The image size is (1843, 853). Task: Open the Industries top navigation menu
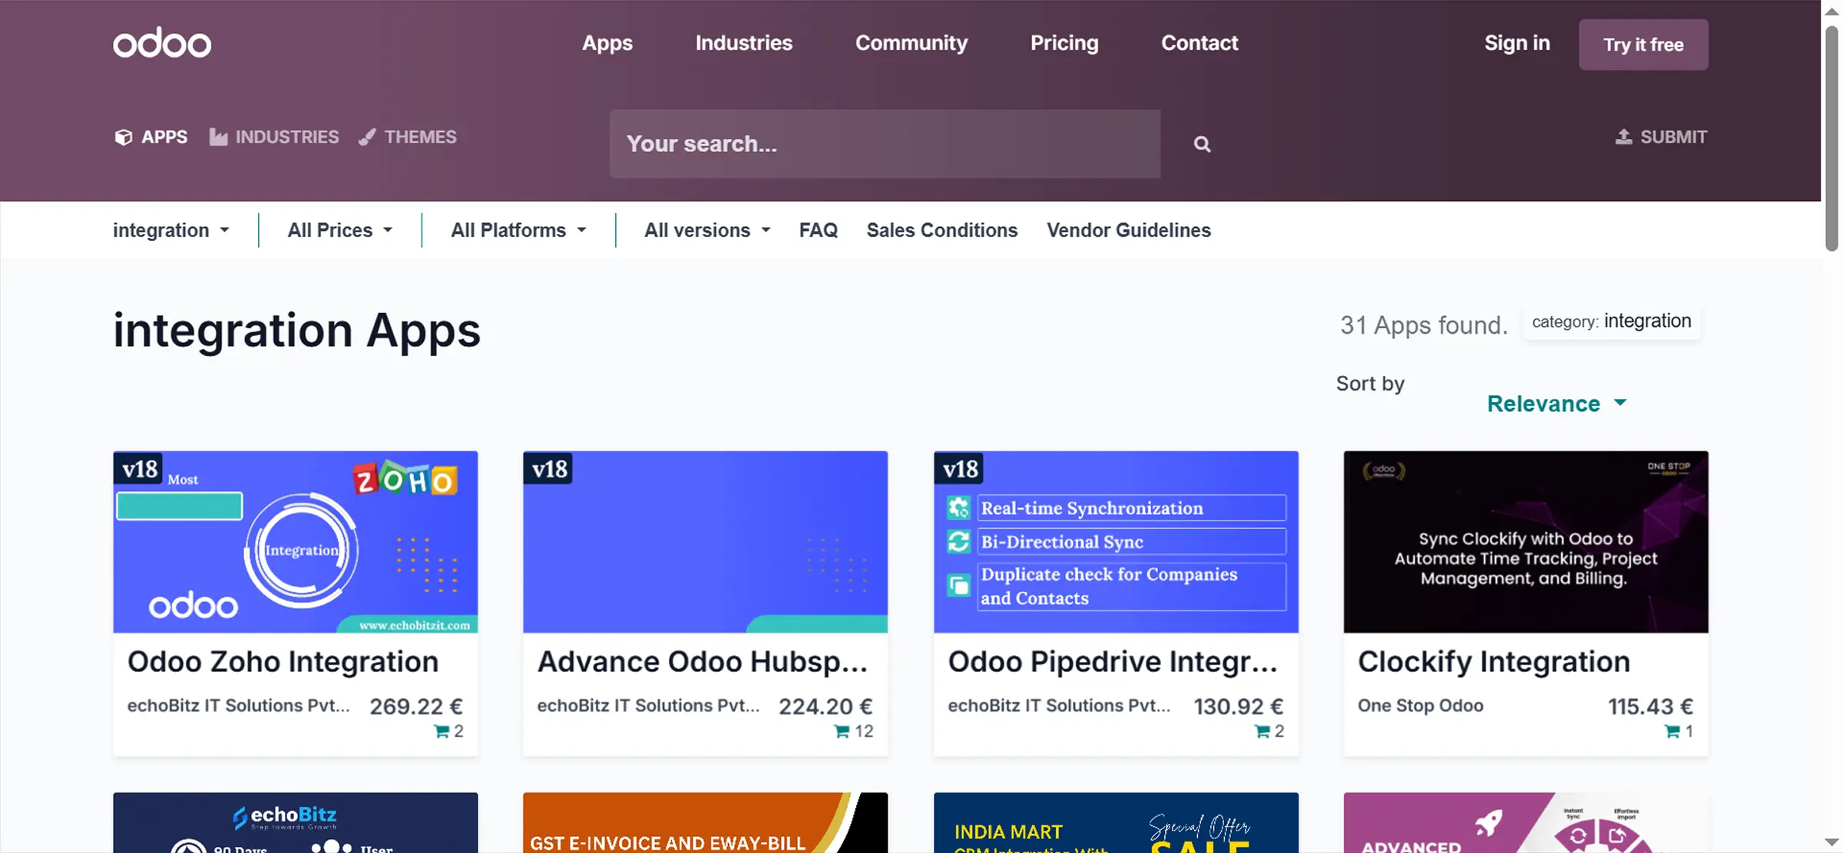743,43
